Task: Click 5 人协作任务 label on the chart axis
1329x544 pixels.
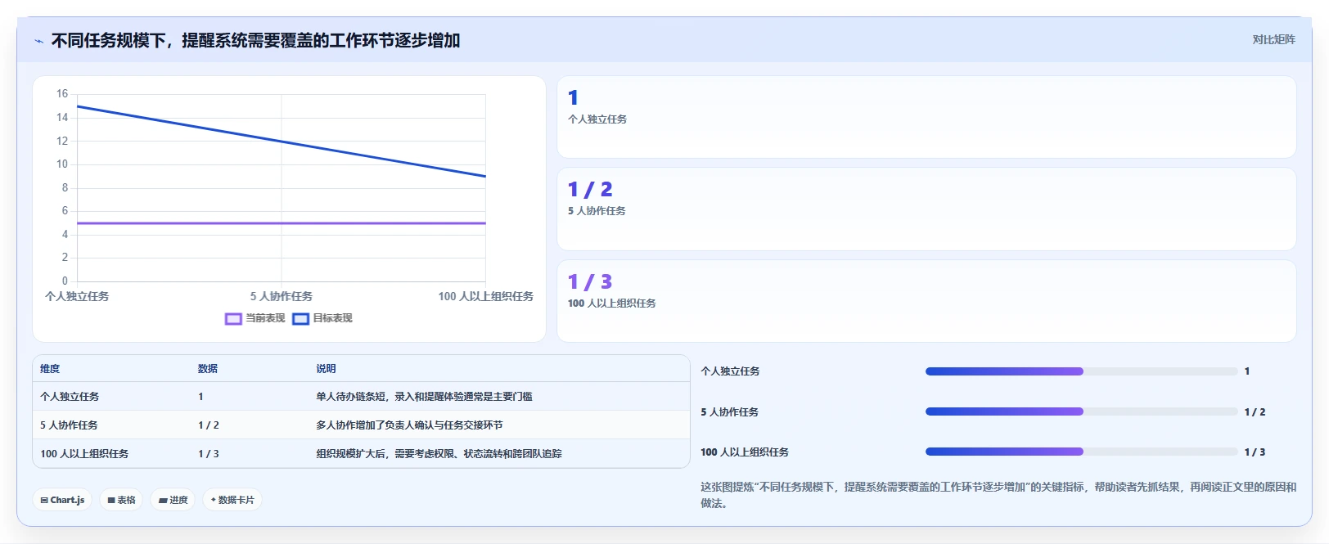Action: click(282, 296)
